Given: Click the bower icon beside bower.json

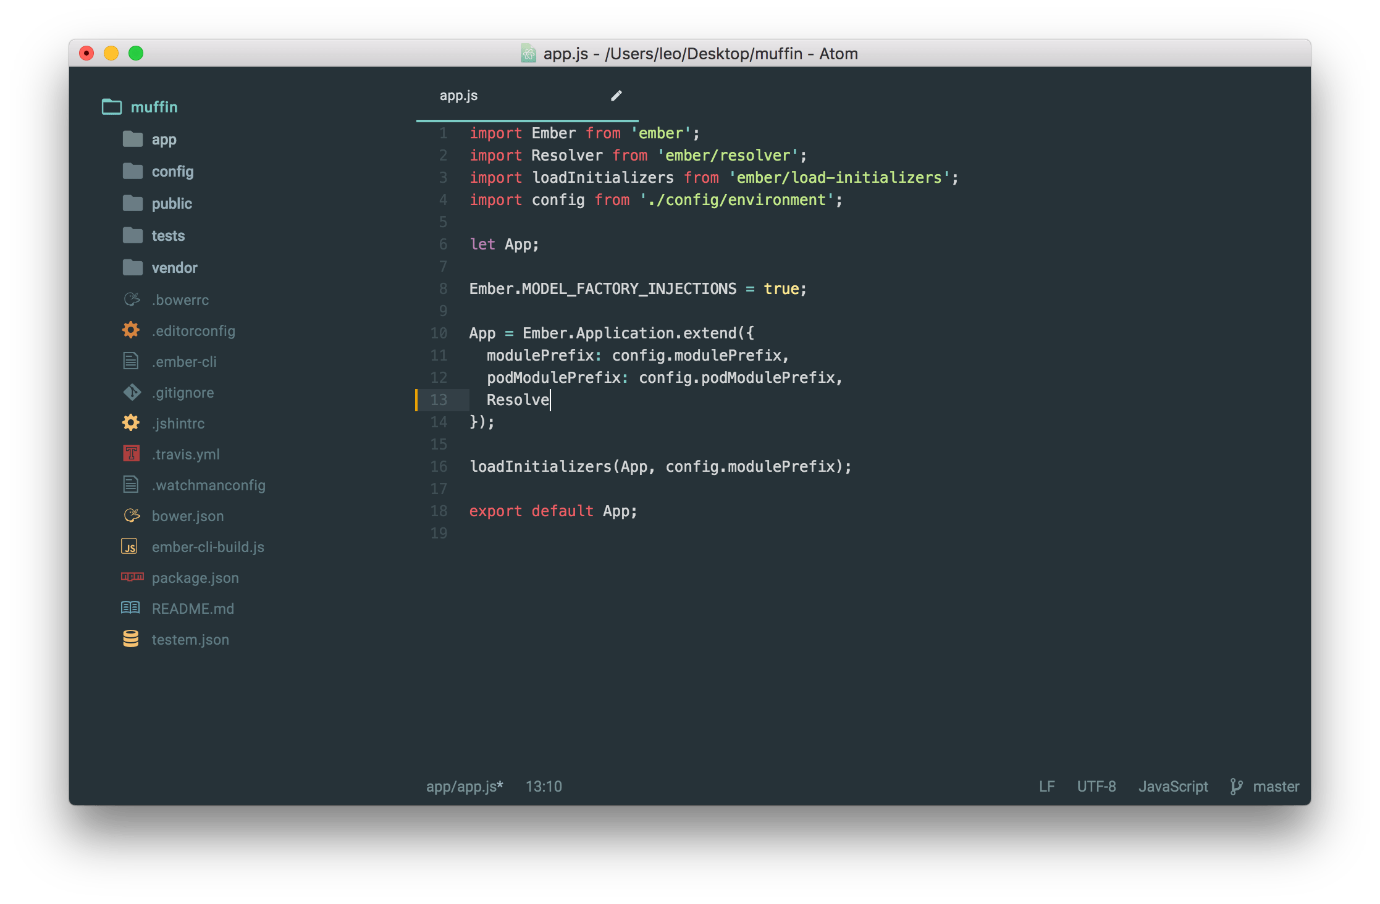Looking at the screenshot, I should tap(132, 515).
